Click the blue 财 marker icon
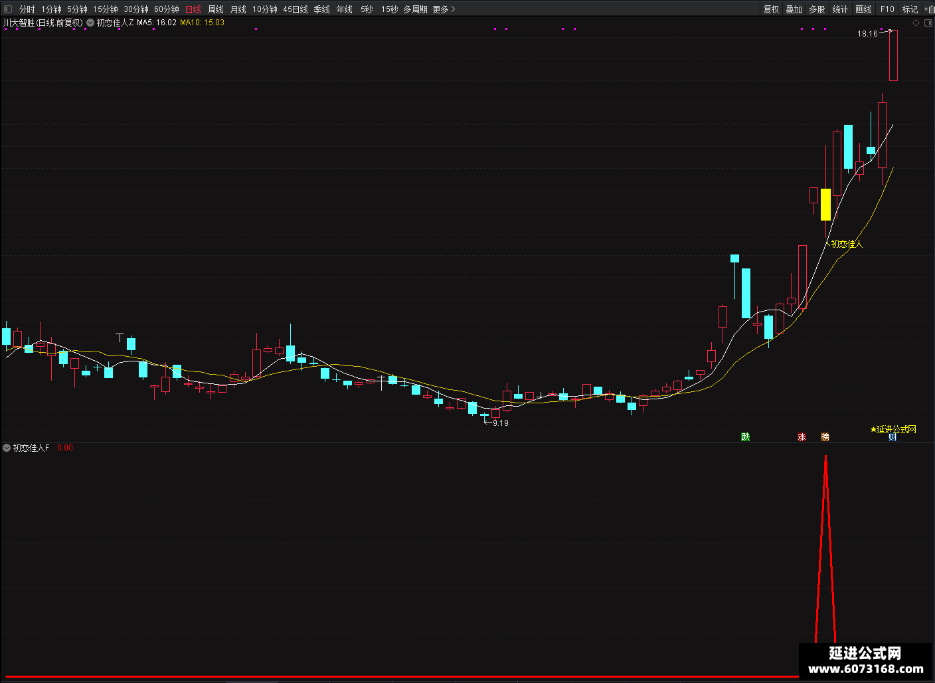This screenshot has height=683, width=935. tap(892, 437)
